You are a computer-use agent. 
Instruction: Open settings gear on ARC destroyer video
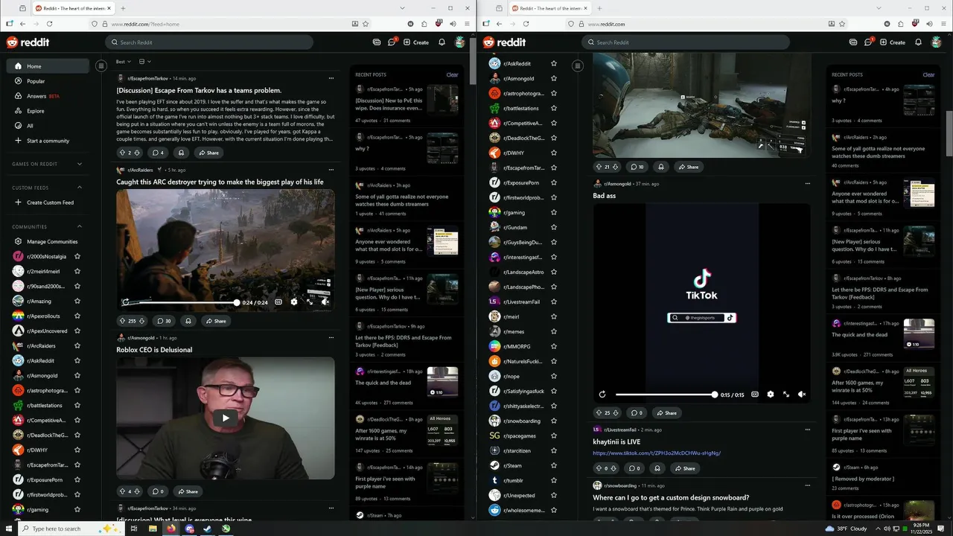pos(294,302)
